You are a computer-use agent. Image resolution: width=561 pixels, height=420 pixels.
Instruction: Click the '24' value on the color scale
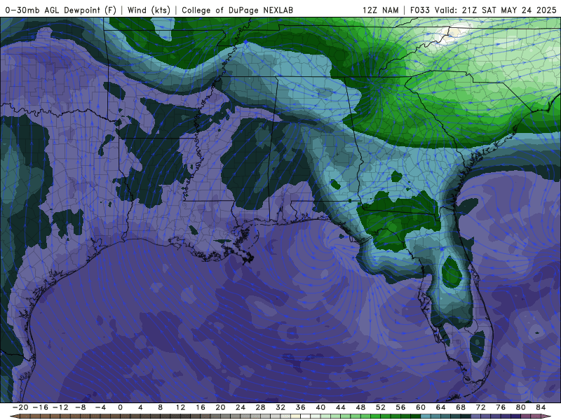point(241,407)
